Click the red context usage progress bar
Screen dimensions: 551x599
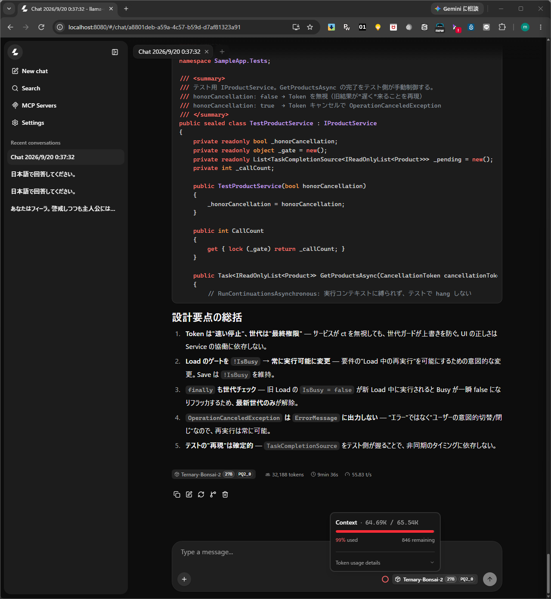pyautogui.click(x=385, y=531)
